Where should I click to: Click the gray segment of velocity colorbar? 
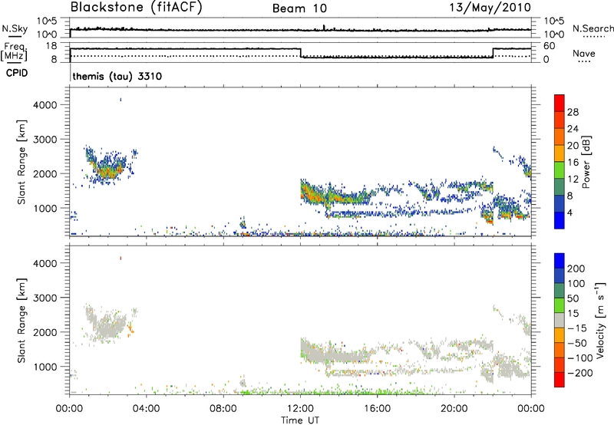point(560,320)
